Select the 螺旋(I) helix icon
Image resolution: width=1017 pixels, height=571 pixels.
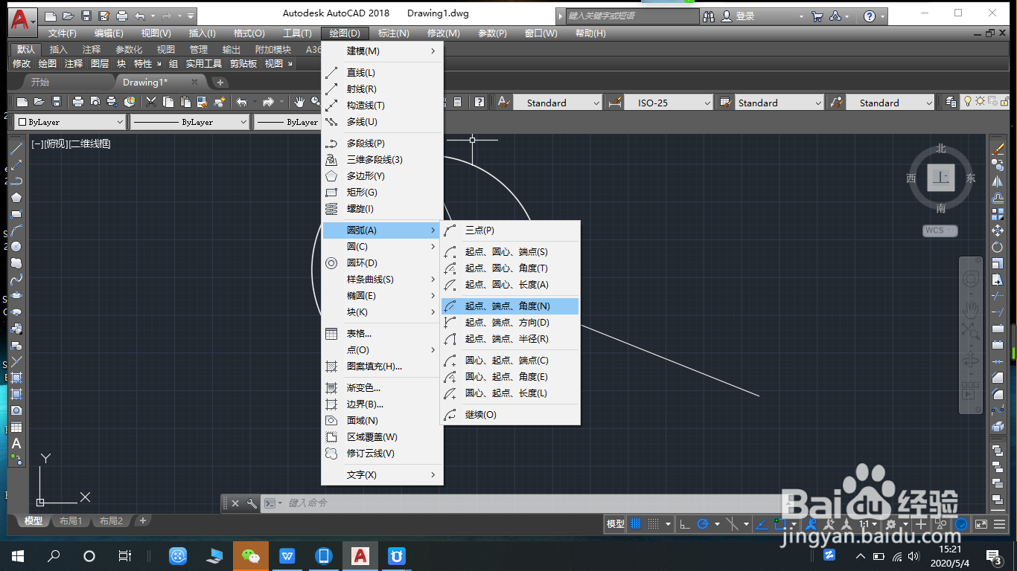click(332, 209)
